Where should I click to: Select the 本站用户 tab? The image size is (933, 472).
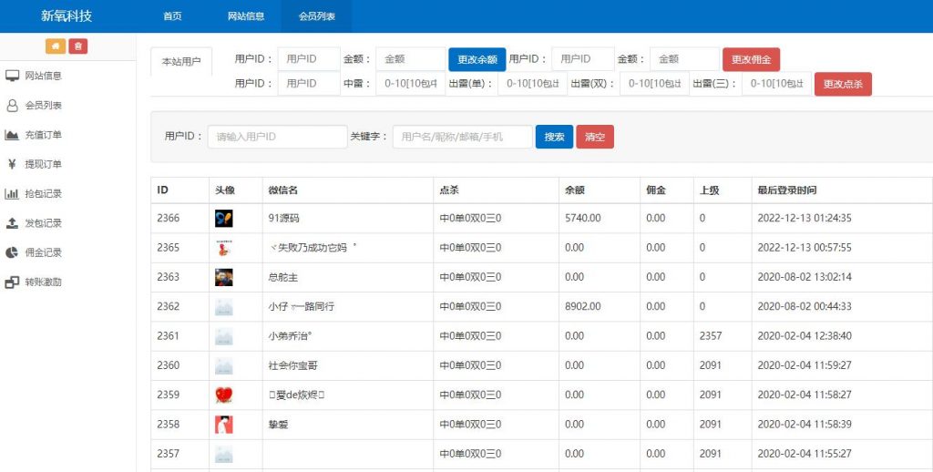pos(181,62)
